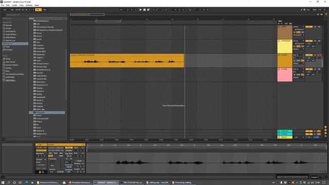Open the Edit menu

tap(8, 5)
